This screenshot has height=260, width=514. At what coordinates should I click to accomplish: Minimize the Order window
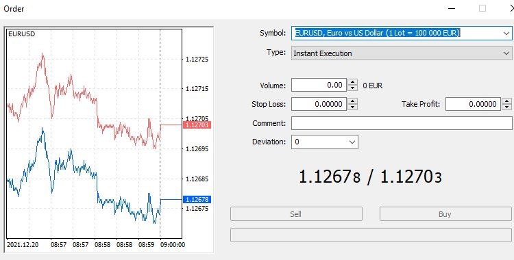(452, 8)
